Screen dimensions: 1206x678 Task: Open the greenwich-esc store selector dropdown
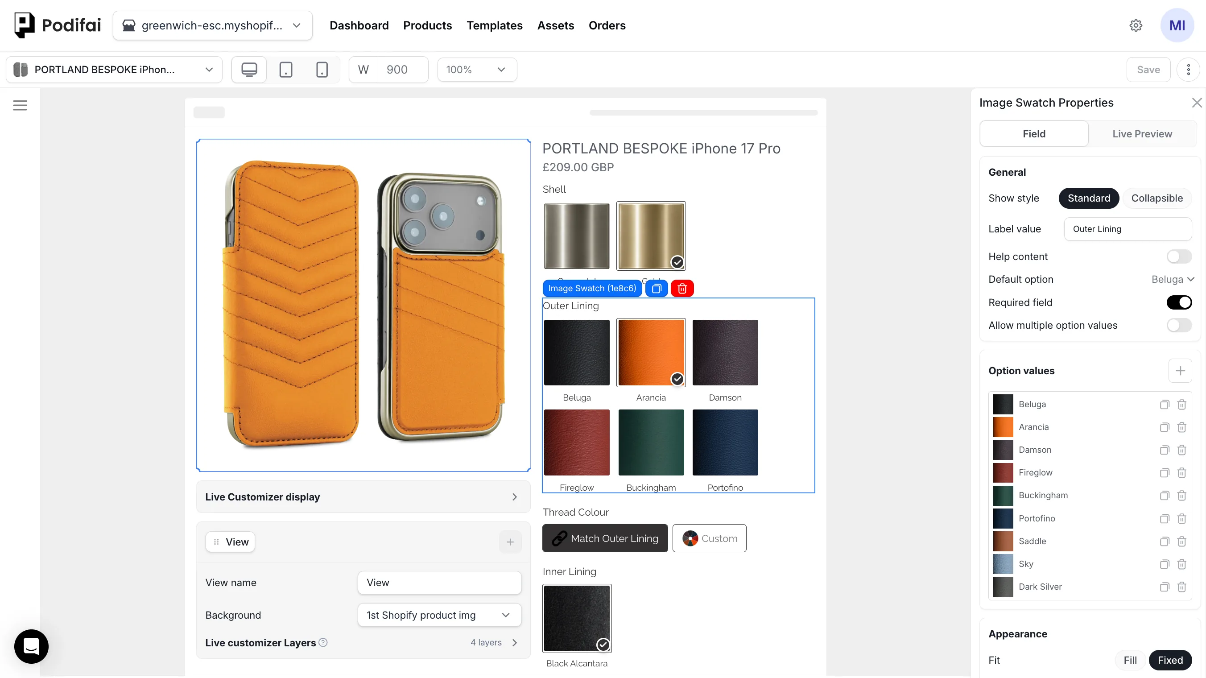[x=213, y=25]
